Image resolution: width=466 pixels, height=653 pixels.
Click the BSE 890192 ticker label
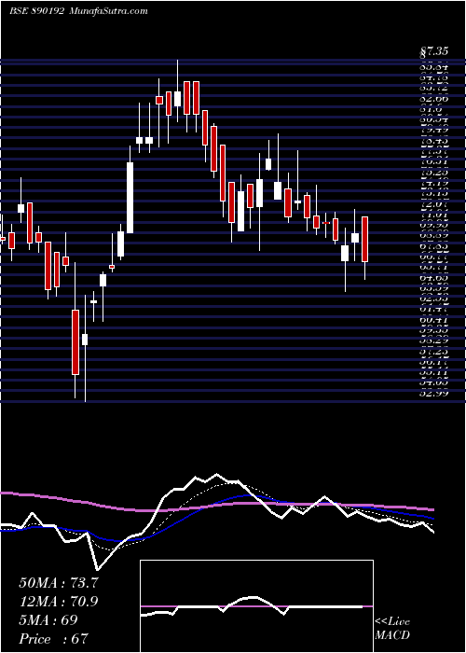point(36,11)
